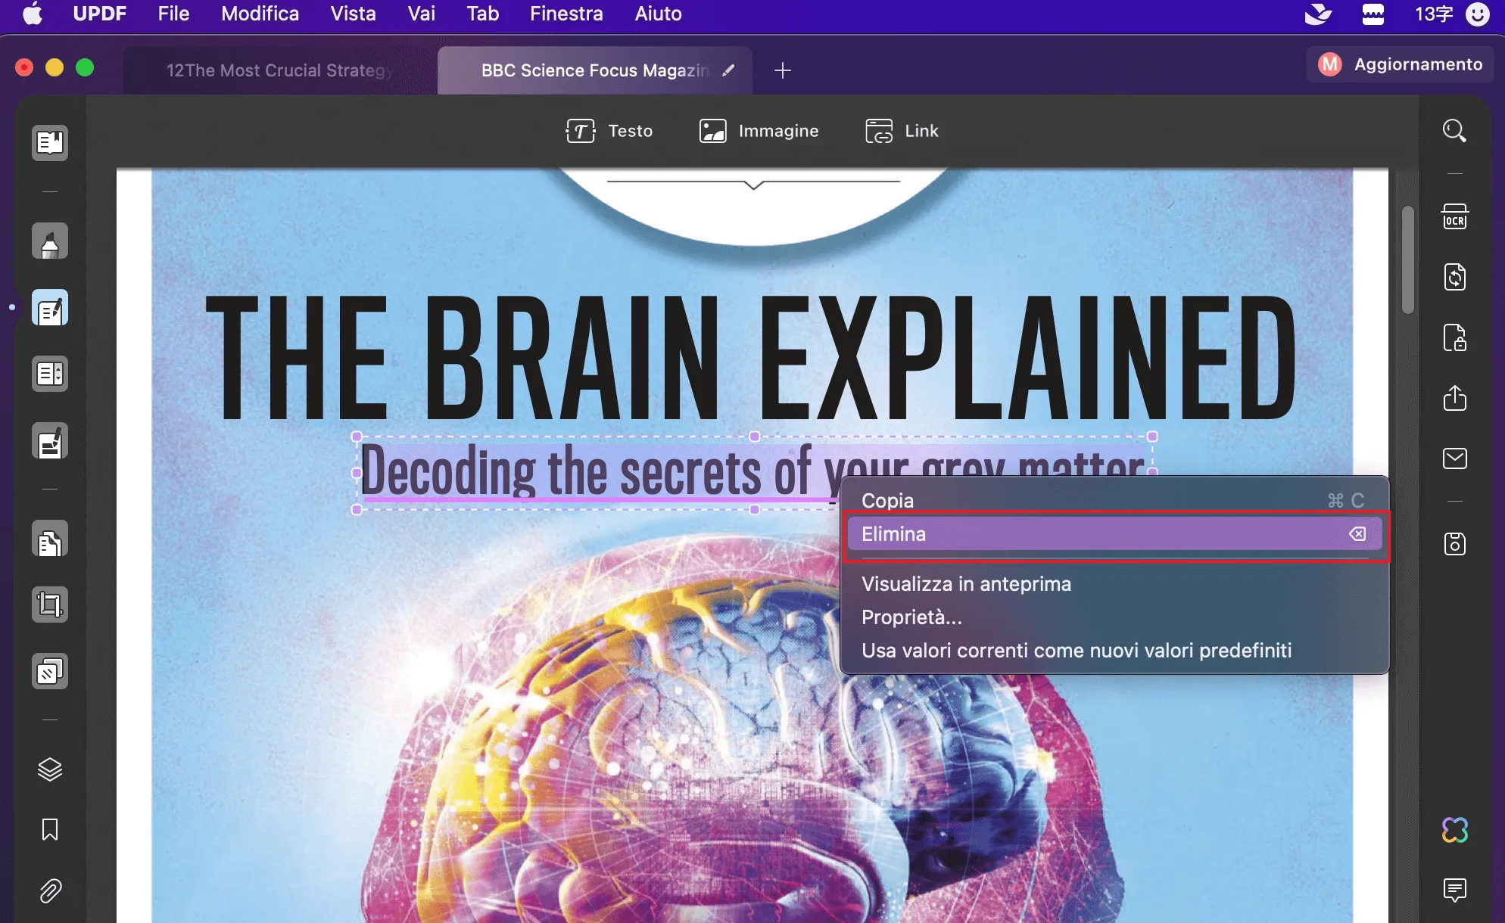Open the Layers panel icon

[50, 769]
